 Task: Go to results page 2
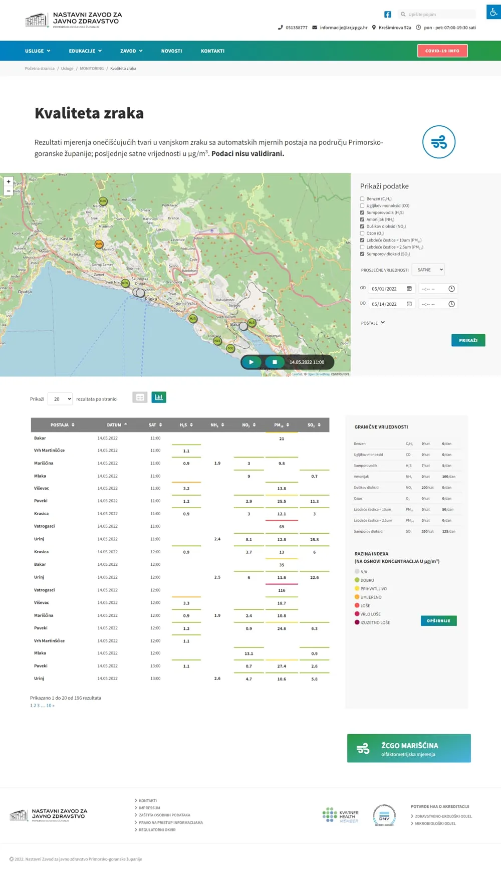35,706
